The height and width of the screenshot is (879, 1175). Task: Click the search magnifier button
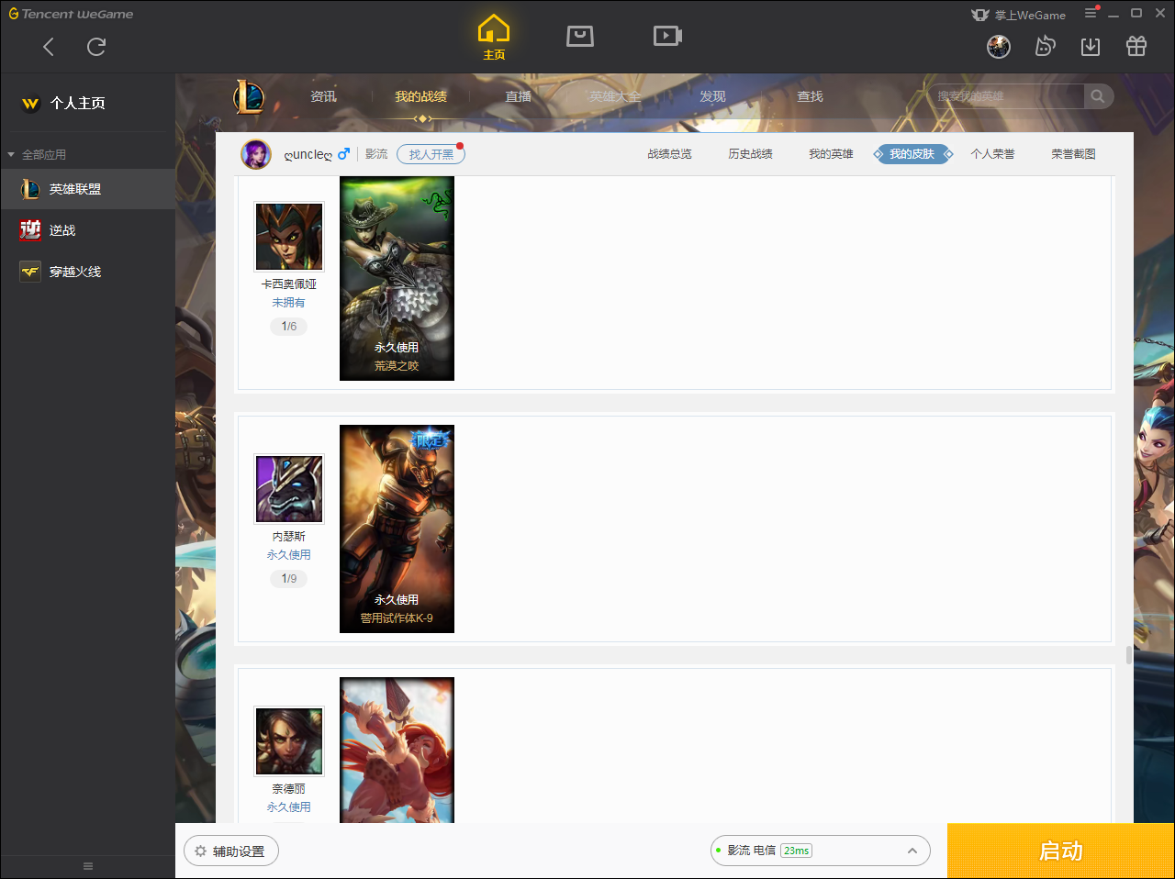coord(1098,96)
